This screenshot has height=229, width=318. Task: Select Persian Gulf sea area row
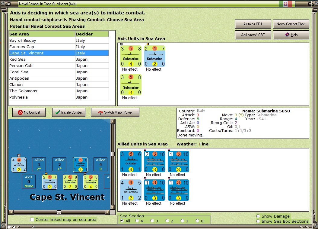coord(59,66)
